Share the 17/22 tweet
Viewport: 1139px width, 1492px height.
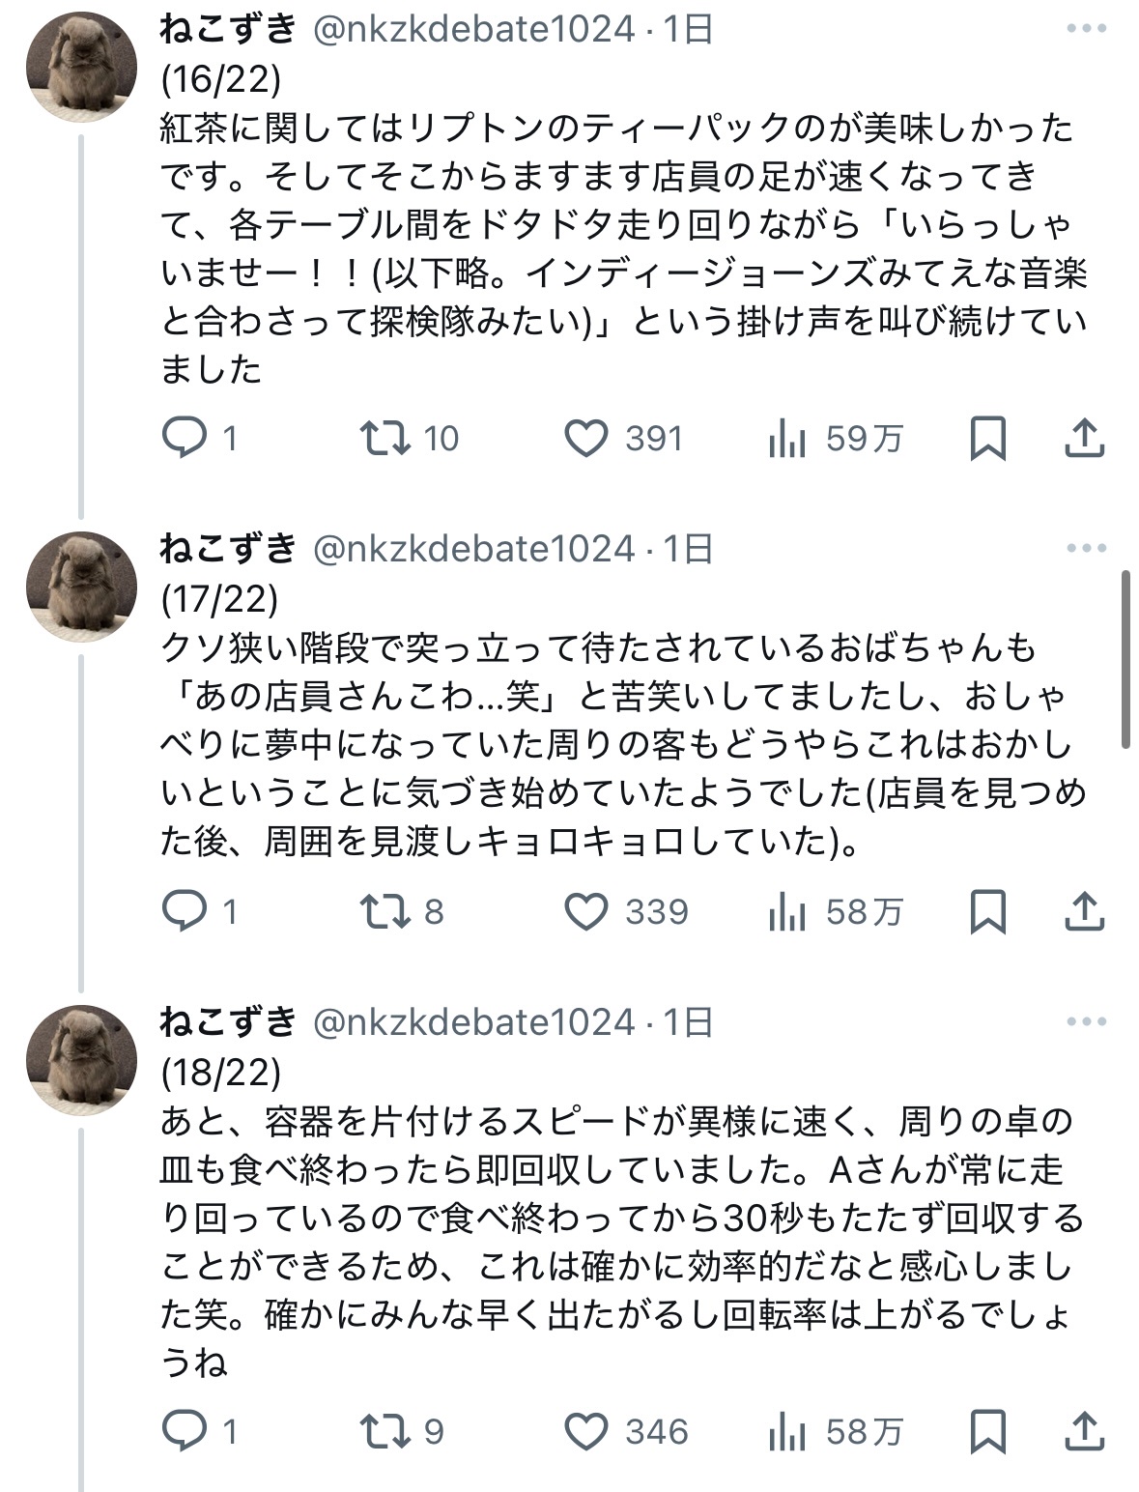1084,911
